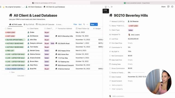Click NEW LEAD status tag for Drake

coord(10,32)
